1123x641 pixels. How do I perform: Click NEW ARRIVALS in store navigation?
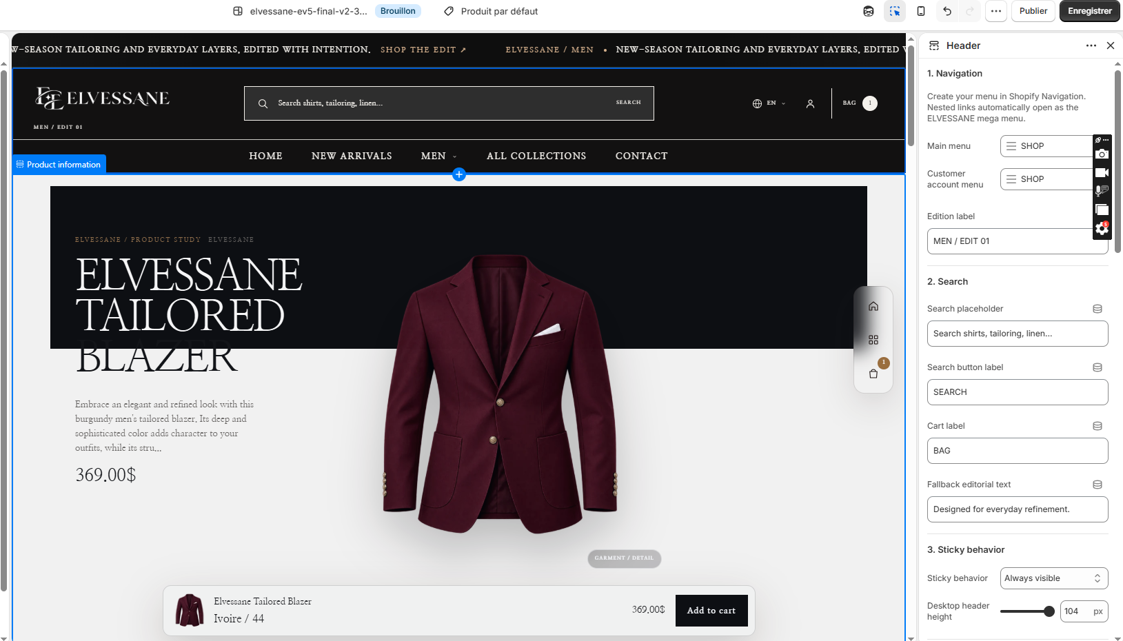(352, 156)
